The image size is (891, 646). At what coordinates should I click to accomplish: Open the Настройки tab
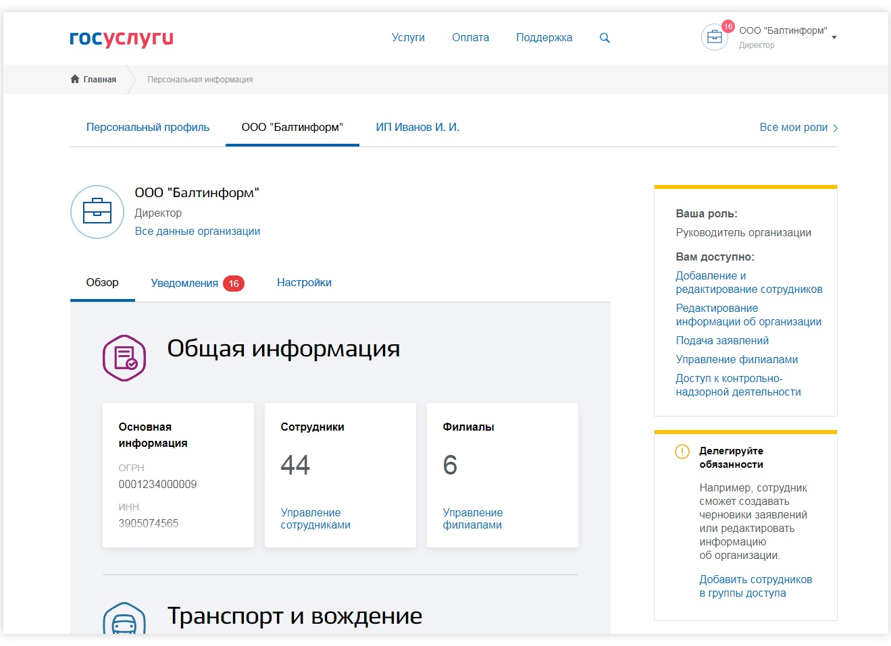point(304,282)
